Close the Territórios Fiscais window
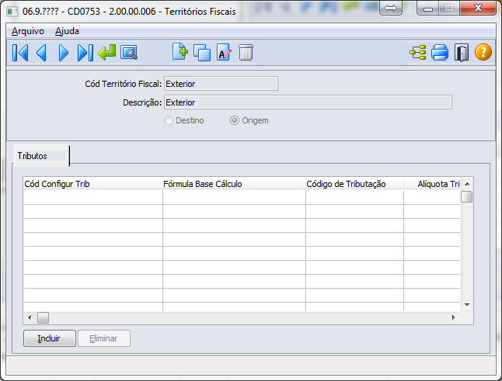Image resolution: width=502 pixels, height=381 pixels. pyautogui.click(x=478, y=8)
